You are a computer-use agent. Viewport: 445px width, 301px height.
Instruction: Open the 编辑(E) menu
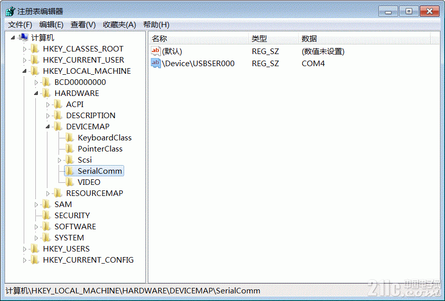pyautogui.click(x=51, y=25)
